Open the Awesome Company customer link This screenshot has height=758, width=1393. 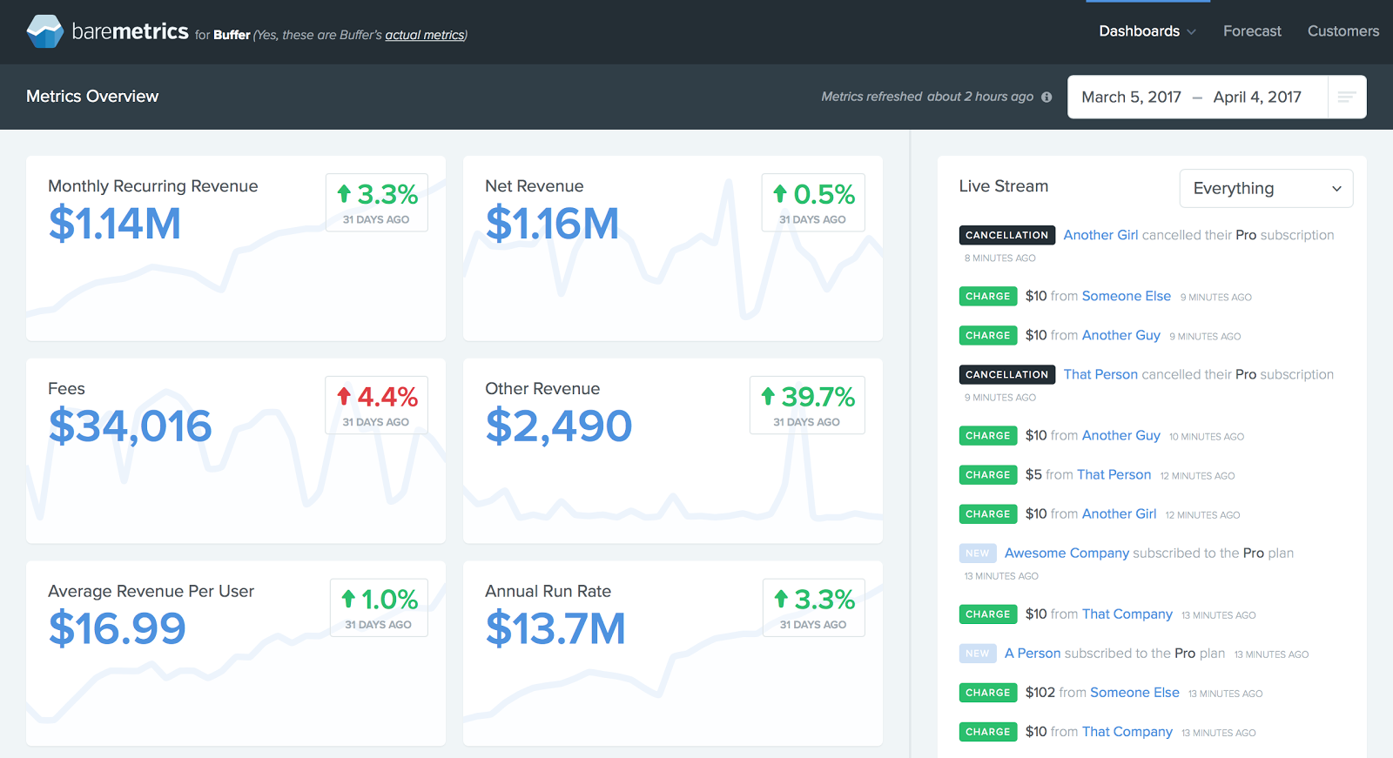coord(1067,553)
